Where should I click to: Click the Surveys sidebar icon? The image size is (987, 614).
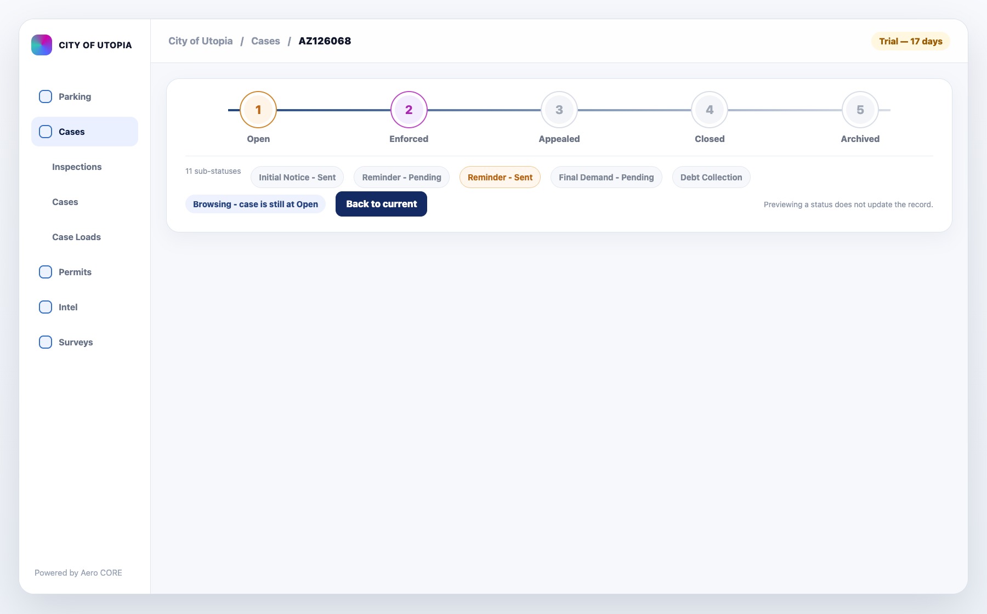click(x=46, y=342)
